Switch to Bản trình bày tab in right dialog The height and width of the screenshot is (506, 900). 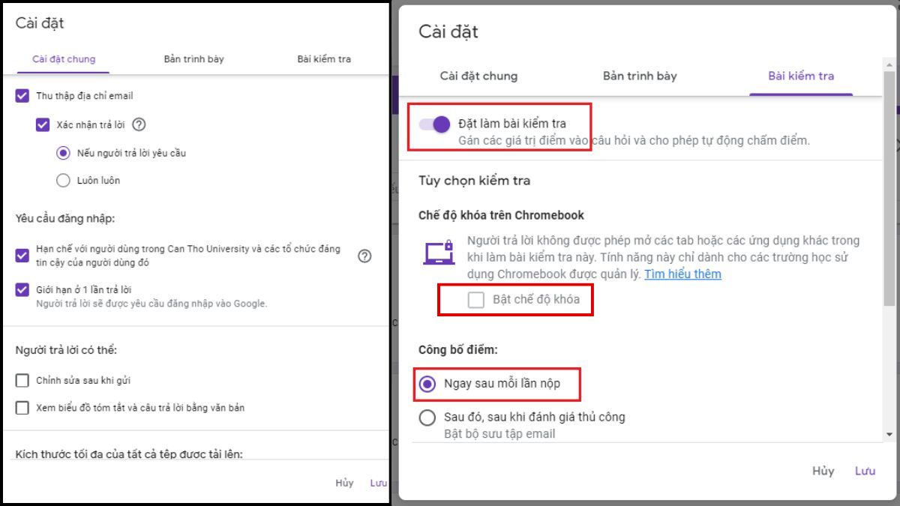[640, 76]
